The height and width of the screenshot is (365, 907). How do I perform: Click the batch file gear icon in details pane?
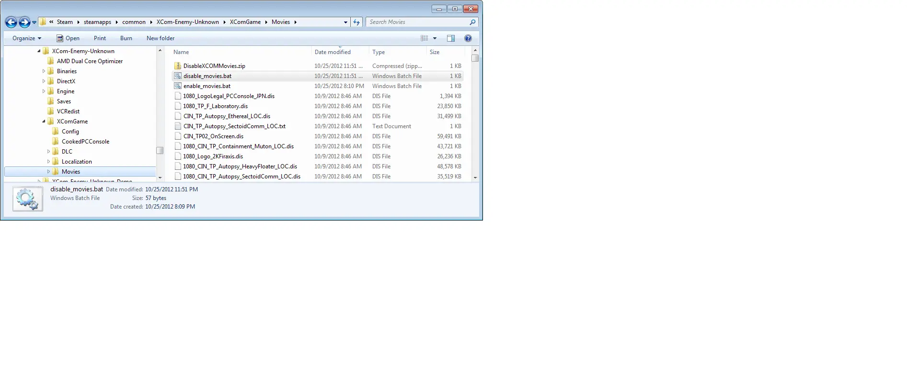(x=28, y=199)
